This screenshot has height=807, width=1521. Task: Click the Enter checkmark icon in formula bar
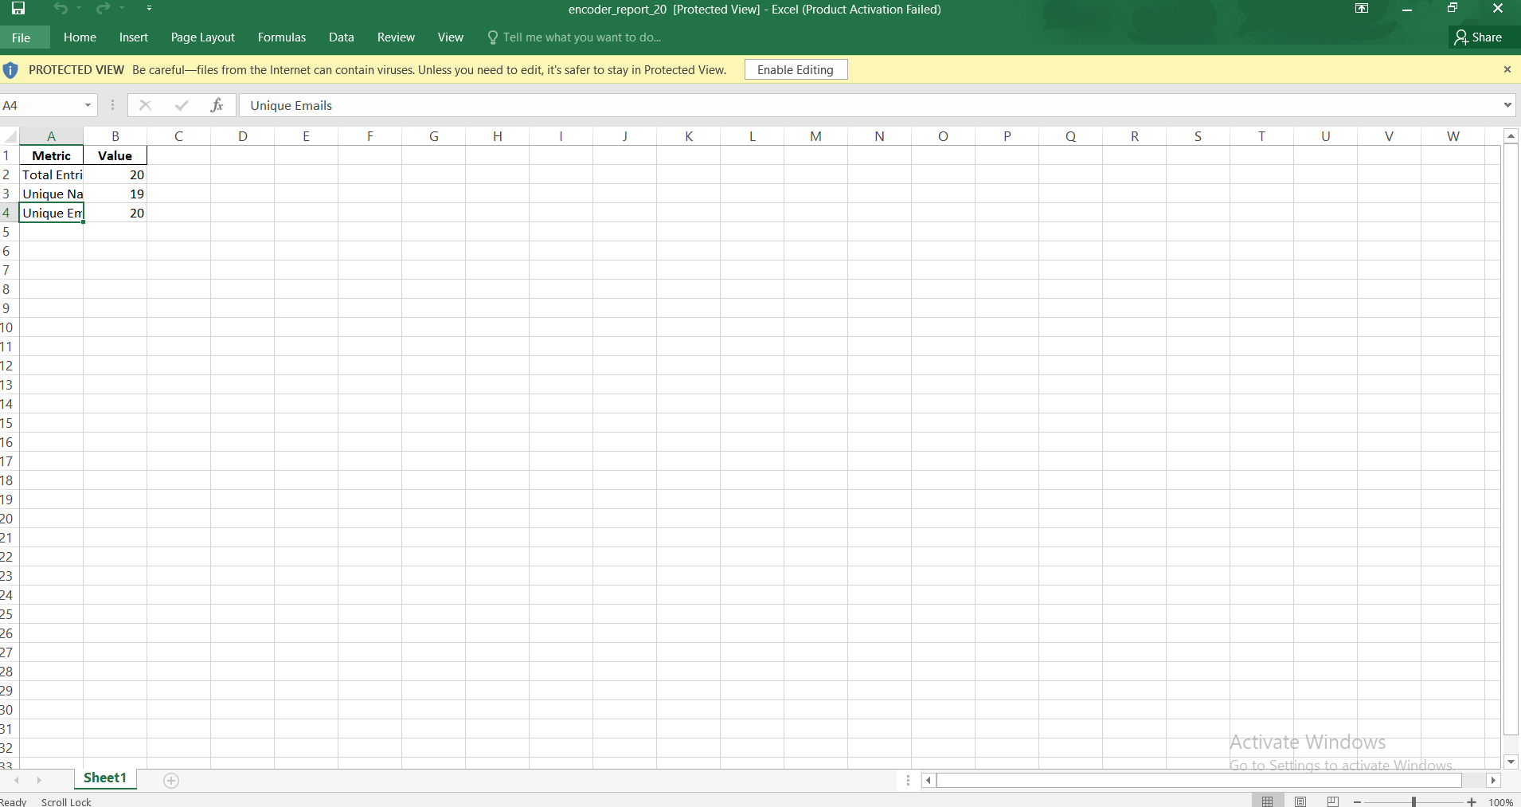point(182,105)
